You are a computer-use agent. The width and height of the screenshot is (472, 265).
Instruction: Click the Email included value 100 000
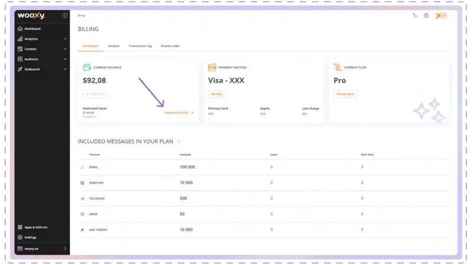click(x=187, y=167)
